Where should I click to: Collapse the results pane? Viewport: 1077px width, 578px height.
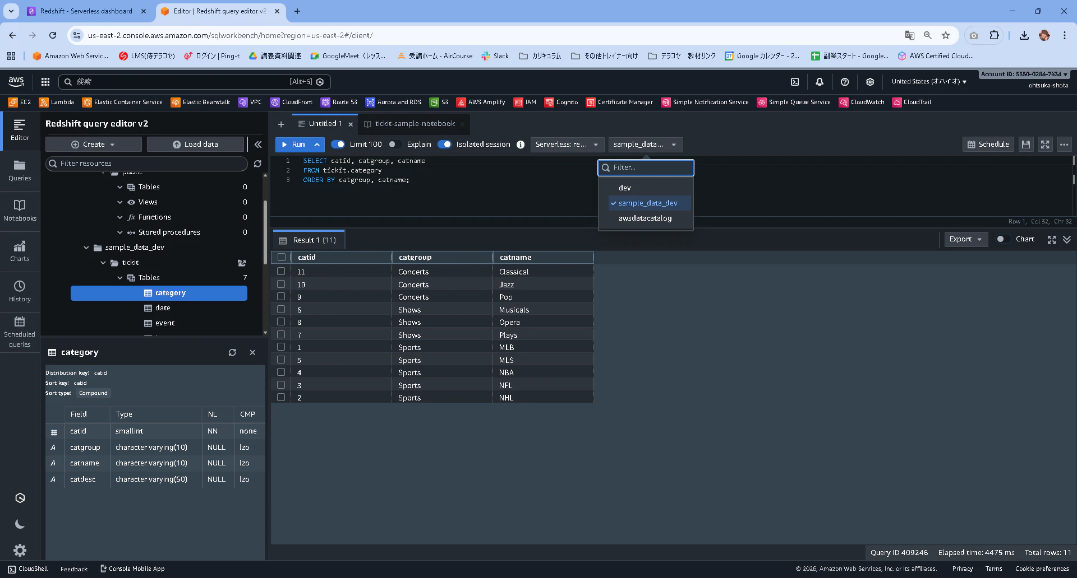coord(1067,240)
